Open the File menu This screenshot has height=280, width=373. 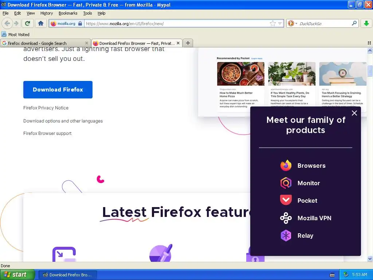[x=5, y=13]
